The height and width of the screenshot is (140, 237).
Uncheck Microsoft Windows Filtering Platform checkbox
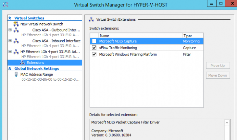pyautogui.click(x=94, y=54)
